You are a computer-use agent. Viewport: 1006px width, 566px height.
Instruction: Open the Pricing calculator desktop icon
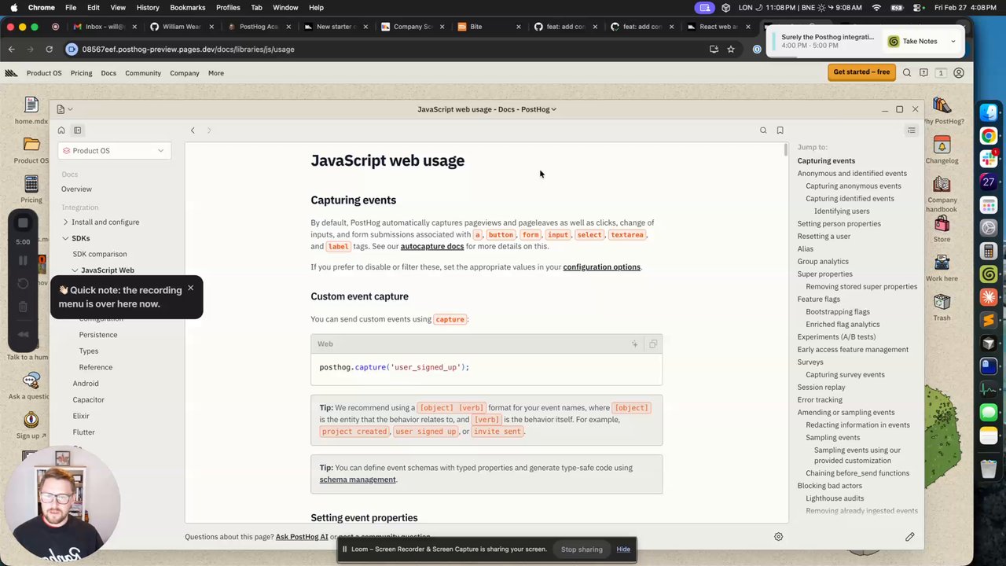[31, 189]
